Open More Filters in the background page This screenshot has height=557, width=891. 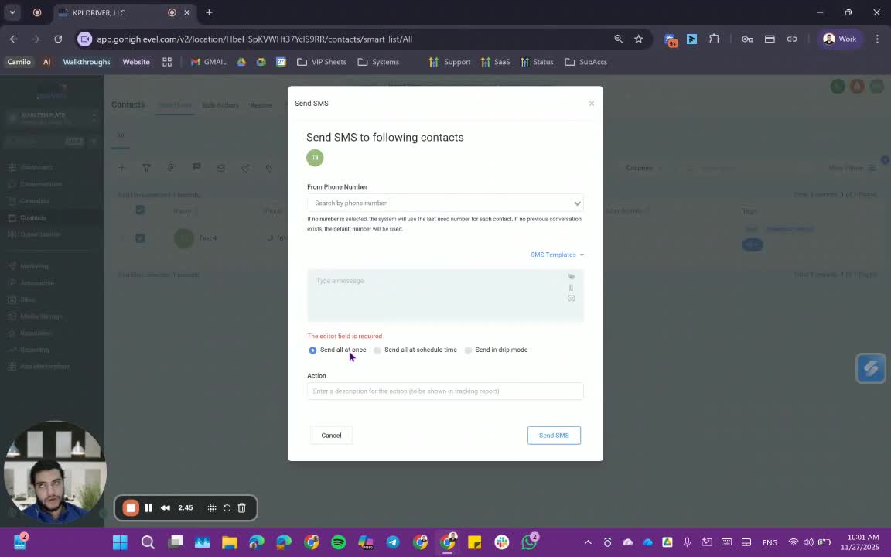click(x=852, y=168)
